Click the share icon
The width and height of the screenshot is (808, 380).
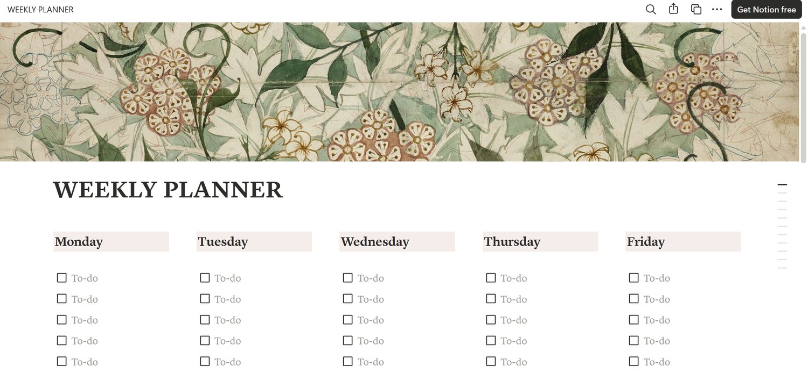673,9
